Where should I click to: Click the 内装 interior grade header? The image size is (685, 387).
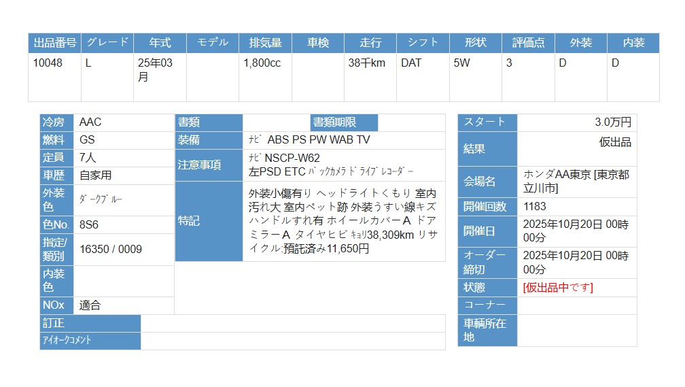(x=633, y=43)
